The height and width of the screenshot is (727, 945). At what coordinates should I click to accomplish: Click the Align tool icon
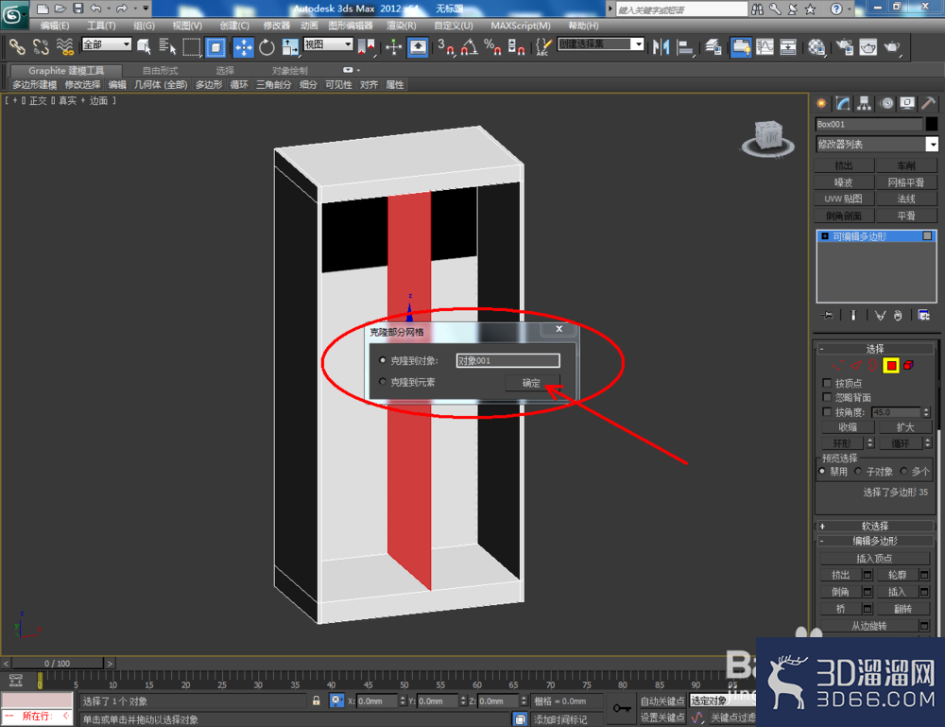(x=684, y=47)
